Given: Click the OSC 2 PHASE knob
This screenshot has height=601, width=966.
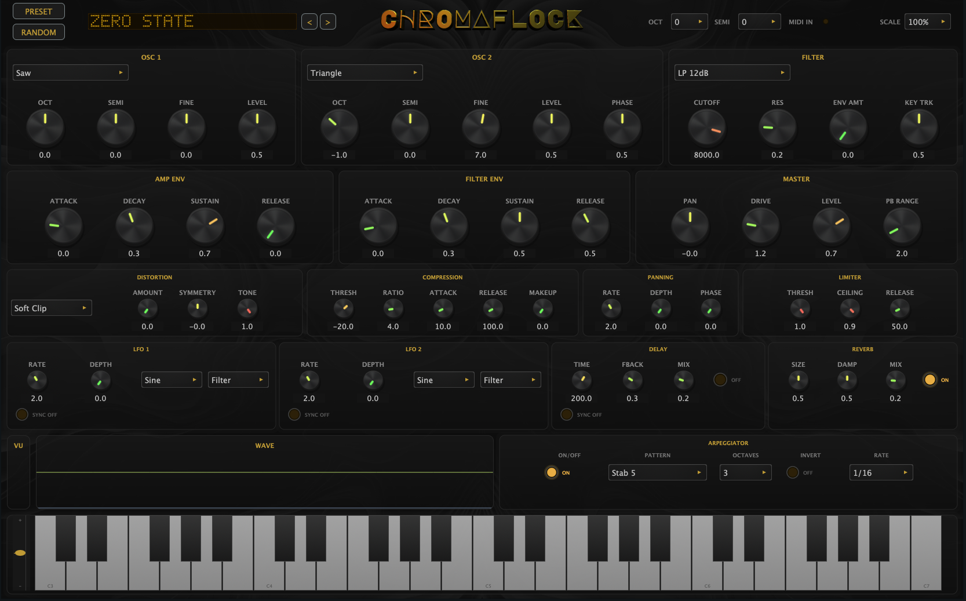Looking at the screenshot, I should 622,127.
